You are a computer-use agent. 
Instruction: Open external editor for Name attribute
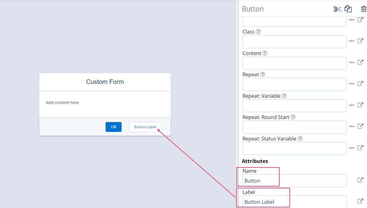pos(360,180)
